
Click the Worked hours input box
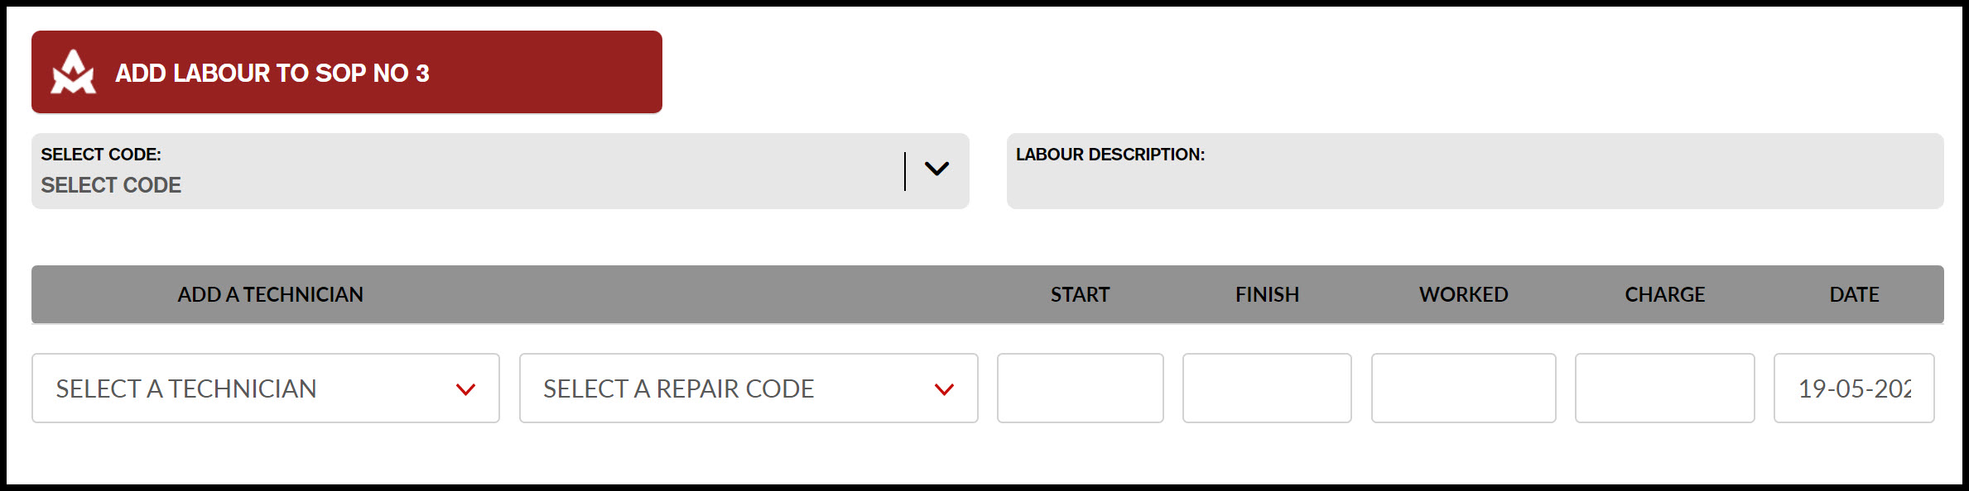point(1464,389)
